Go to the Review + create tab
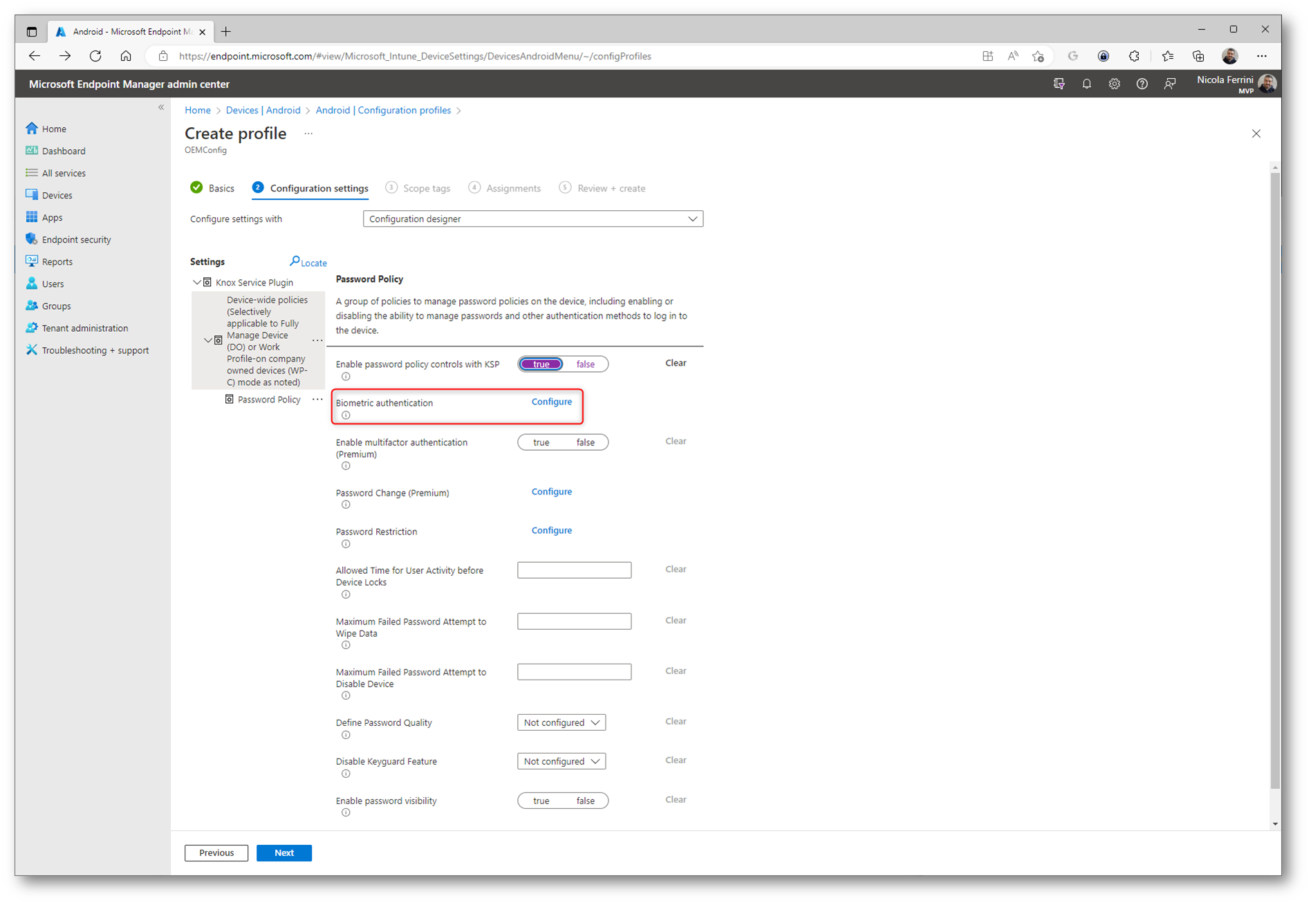 tap(603, 188)
